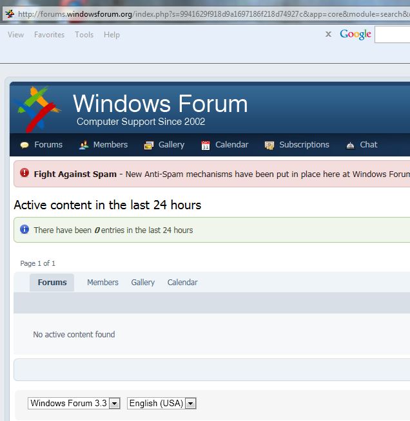This screenshot has height=421, width=410.
Task: Open Subscriptions in the navigation bar
Action: click(304, 145)
